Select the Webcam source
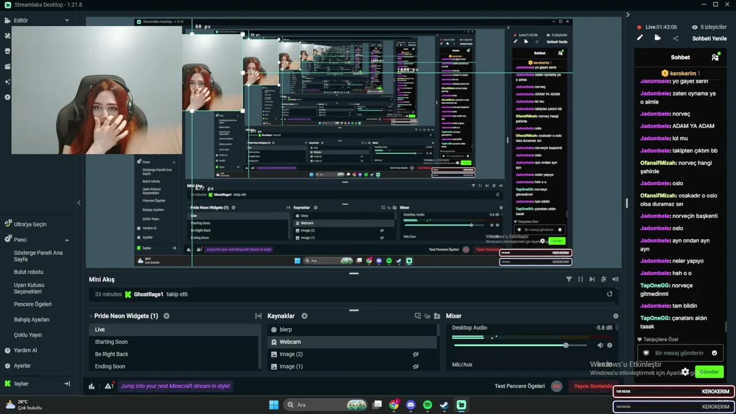Screen dimensions: 736x414 (x=352, y=342)
